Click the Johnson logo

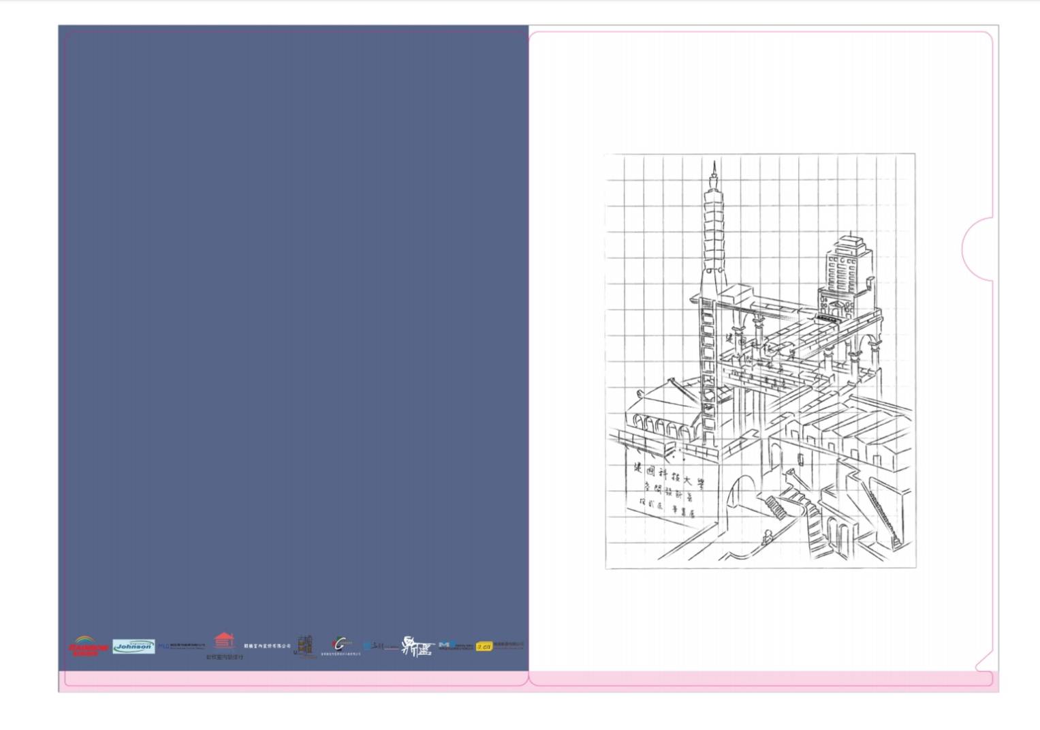(133, 646)
